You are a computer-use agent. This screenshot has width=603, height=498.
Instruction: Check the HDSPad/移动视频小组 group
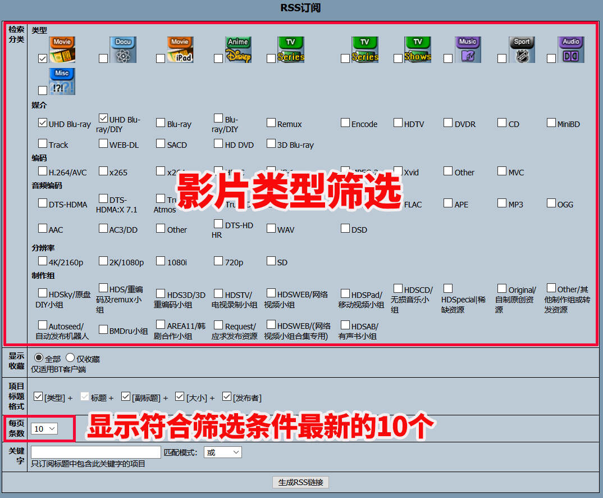point(345,293)
